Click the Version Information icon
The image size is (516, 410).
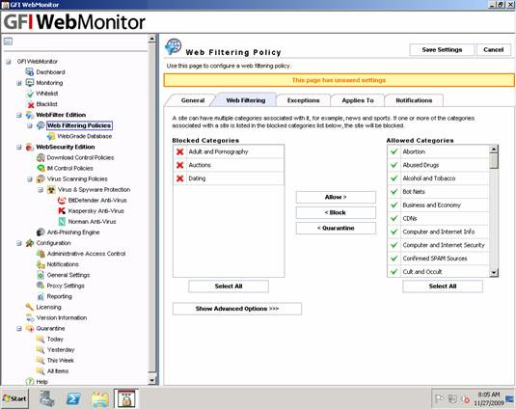tap(30, 317)
